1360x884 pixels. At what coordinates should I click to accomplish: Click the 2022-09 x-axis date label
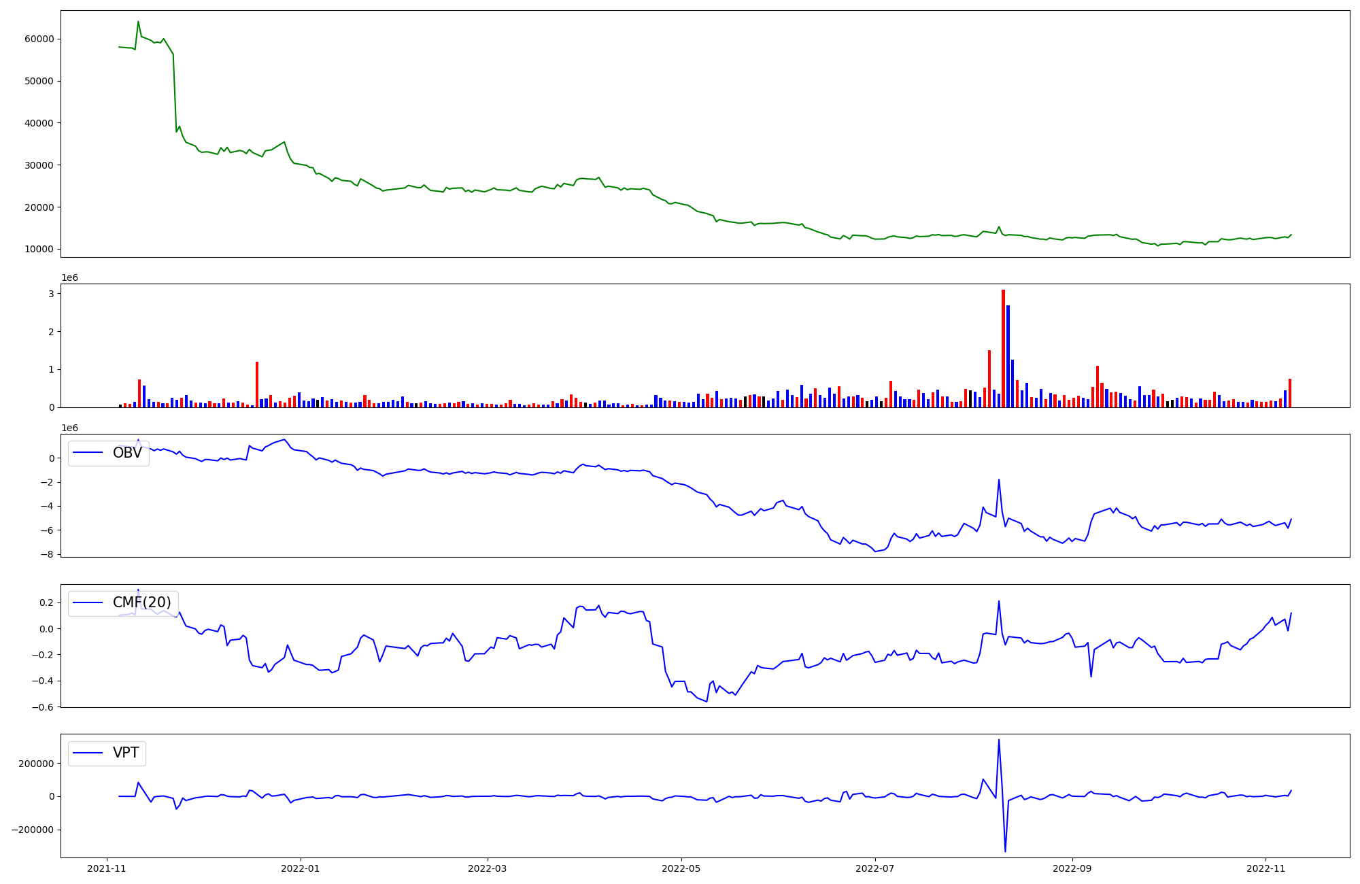tap(1072, 868)
